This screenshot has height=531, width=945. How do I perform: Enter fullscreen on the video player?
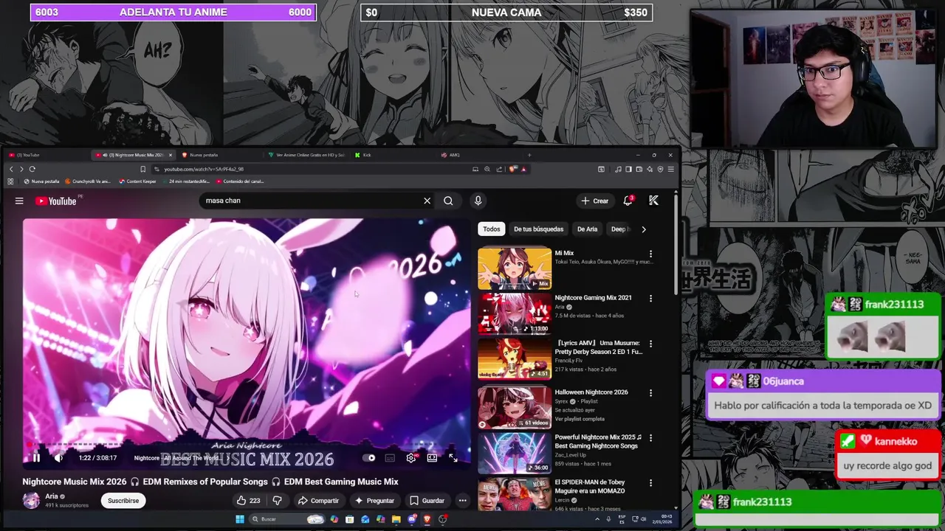pos(453,458)
